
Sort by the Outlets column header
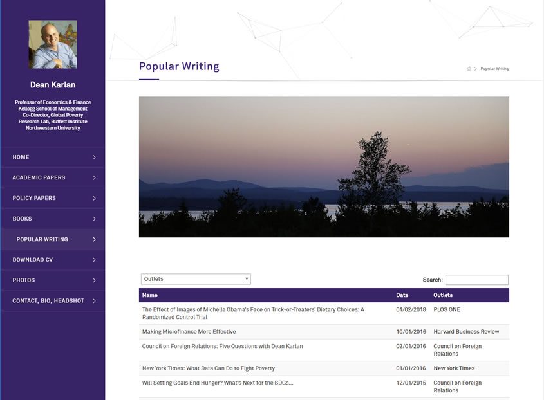443,295
